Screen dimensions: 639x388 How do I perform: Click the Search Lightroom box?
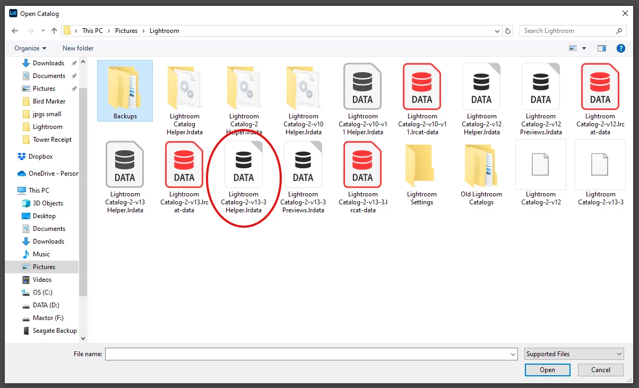pos(572,31)
